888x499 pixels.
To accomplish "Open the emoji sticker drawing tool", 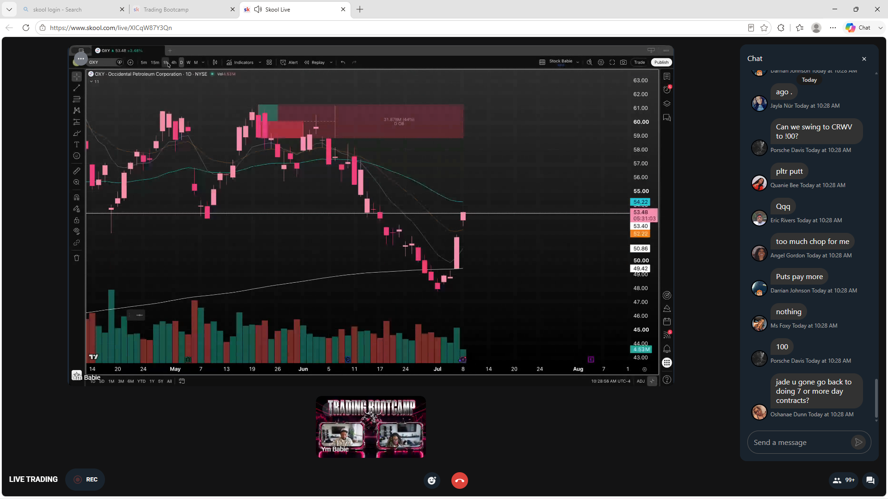I will coord(77,156).
